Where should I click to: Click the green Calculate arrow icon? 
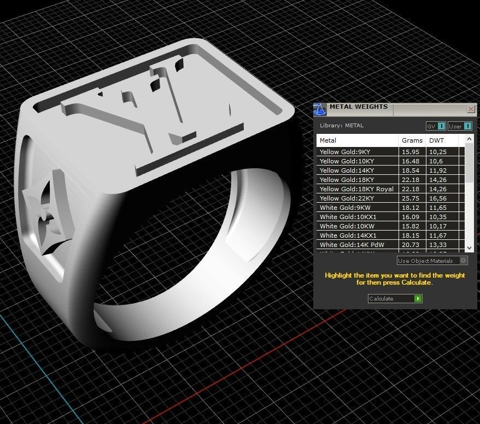[x=418, y=298]
